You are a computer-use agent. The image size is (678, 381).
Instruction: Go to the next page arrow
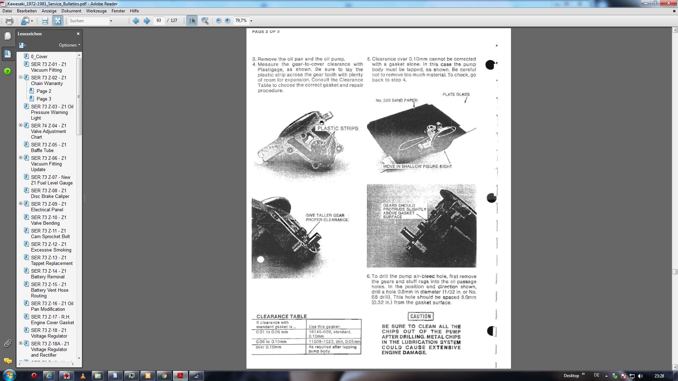pos(147,21)
